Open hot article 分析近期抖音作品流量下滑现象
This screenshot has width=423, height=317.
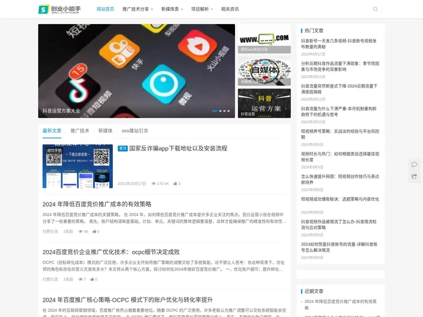340,66
